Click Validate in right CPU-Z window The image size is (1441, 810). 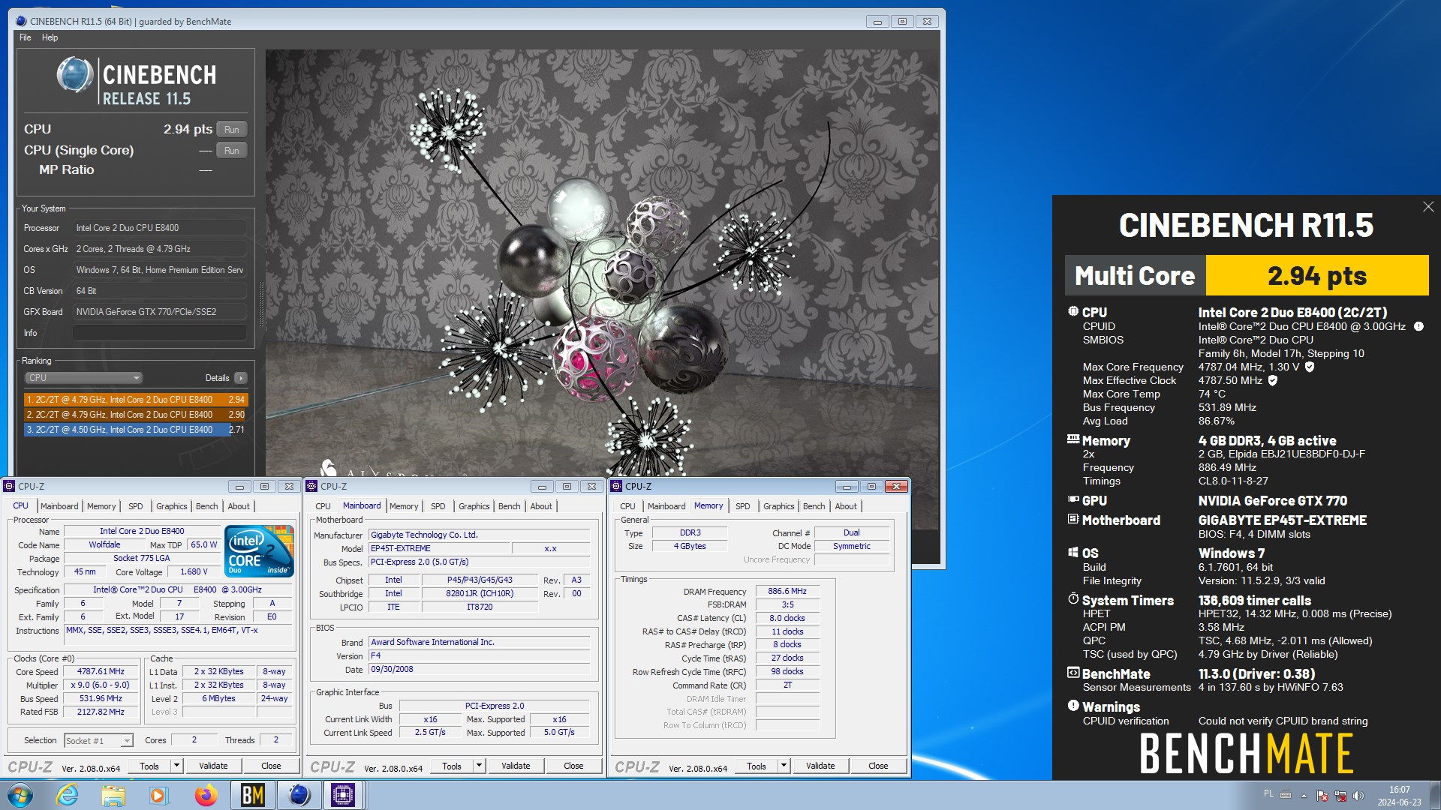click(x=820, y=766)
